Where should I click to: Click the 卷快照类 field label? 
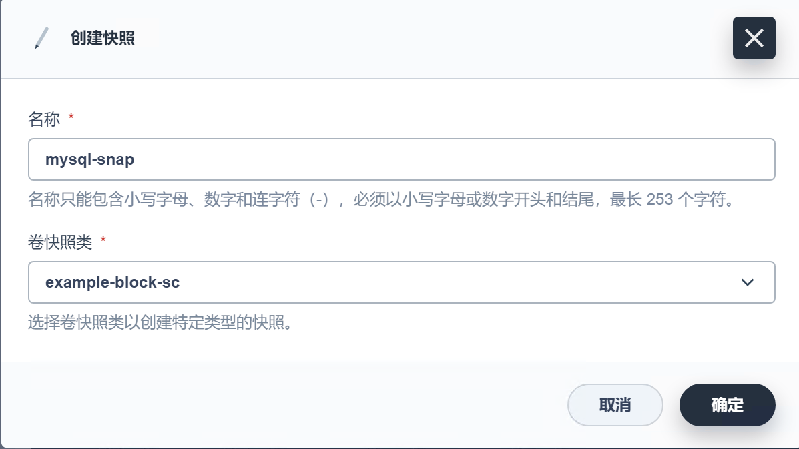click(59, 240)
